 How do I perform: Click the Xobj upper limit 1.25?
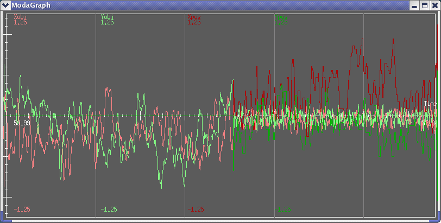click(x=21, y=22)
